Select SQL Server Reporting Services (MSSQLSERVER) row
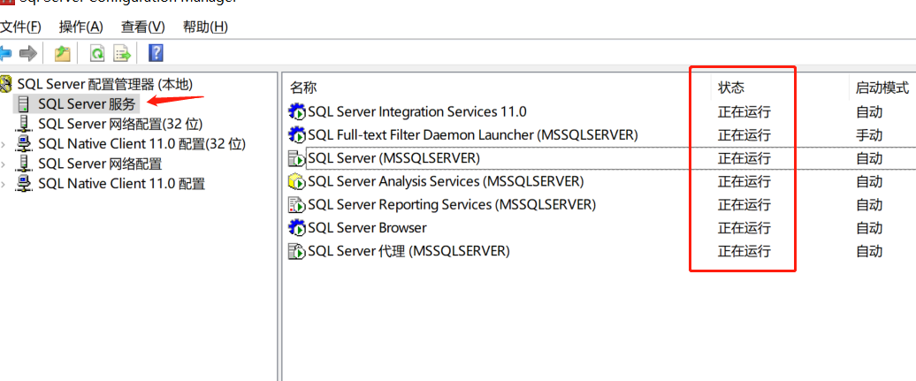The height and width of the screenshot is (381, 916). pos(452,204)
